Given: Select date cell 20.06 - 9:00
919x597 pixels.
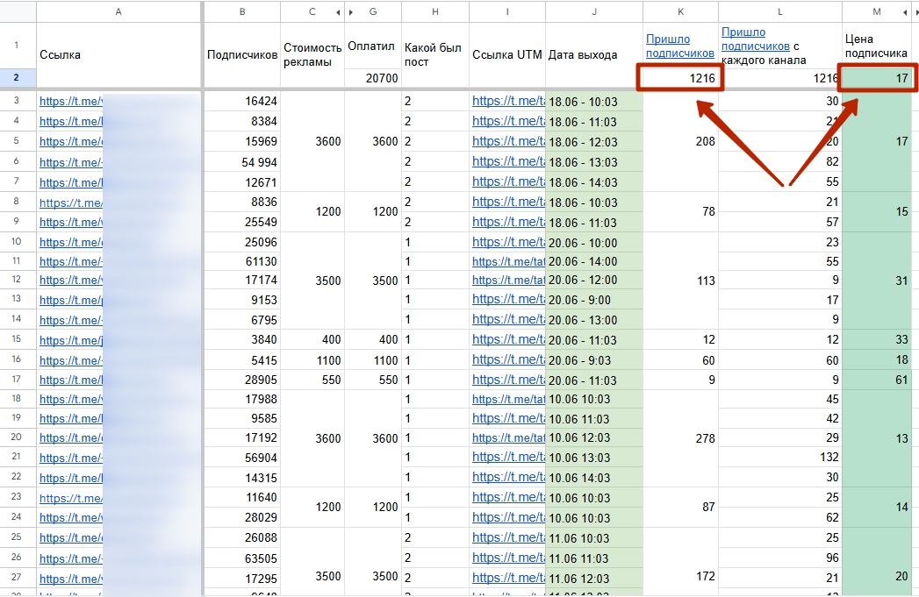Looking at the screenshot, I should (x=594, y=300).
